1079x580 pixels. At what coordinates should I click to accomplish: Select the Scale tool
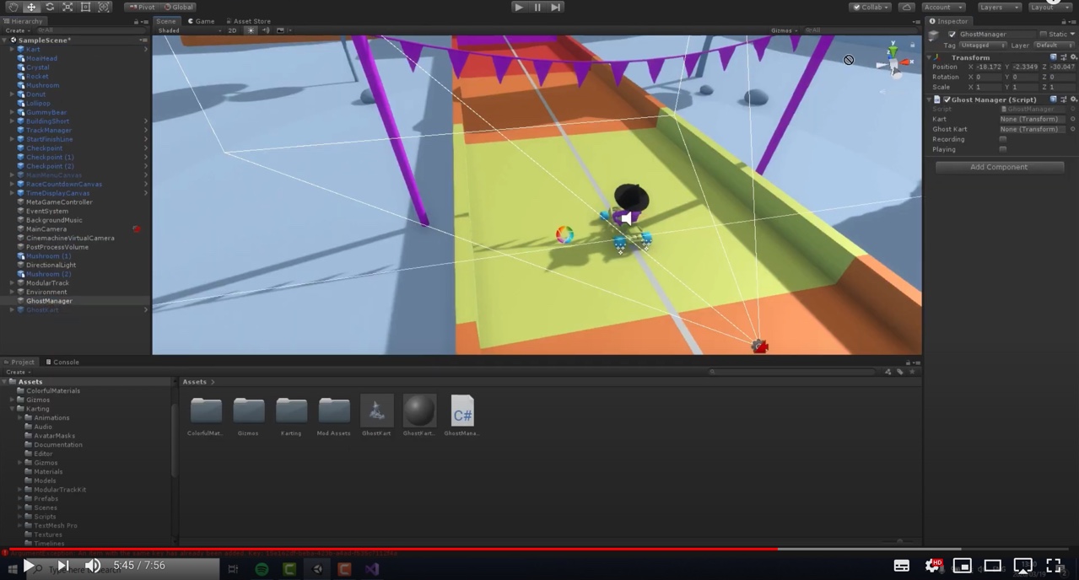coord(67,7)
